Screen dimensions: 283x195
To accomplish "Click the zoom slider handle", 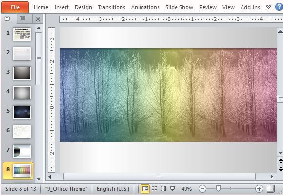I will tap(218, 189).
